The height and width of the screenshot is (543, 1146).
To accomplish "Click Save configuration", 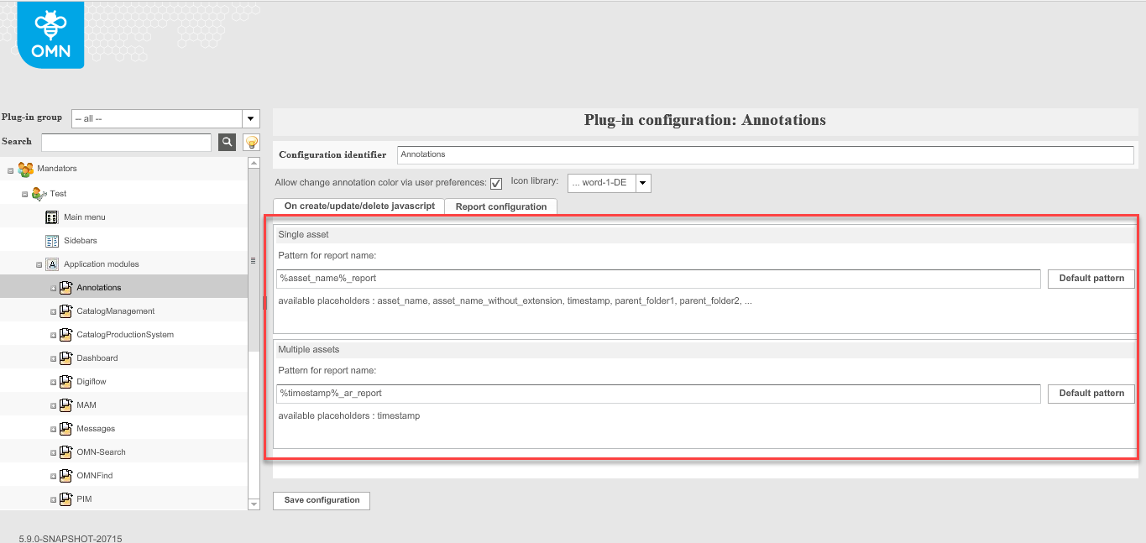I will [x=321, y=500].
